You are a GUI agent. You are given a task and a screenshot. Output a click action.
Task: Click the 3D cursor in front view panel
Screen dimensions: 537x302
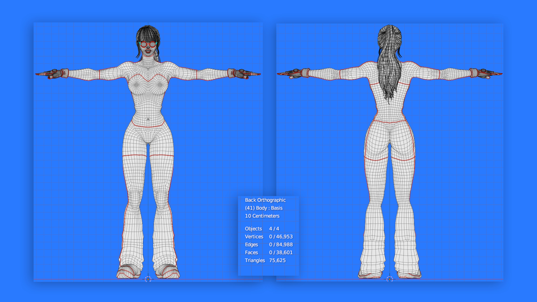(148, 279)
